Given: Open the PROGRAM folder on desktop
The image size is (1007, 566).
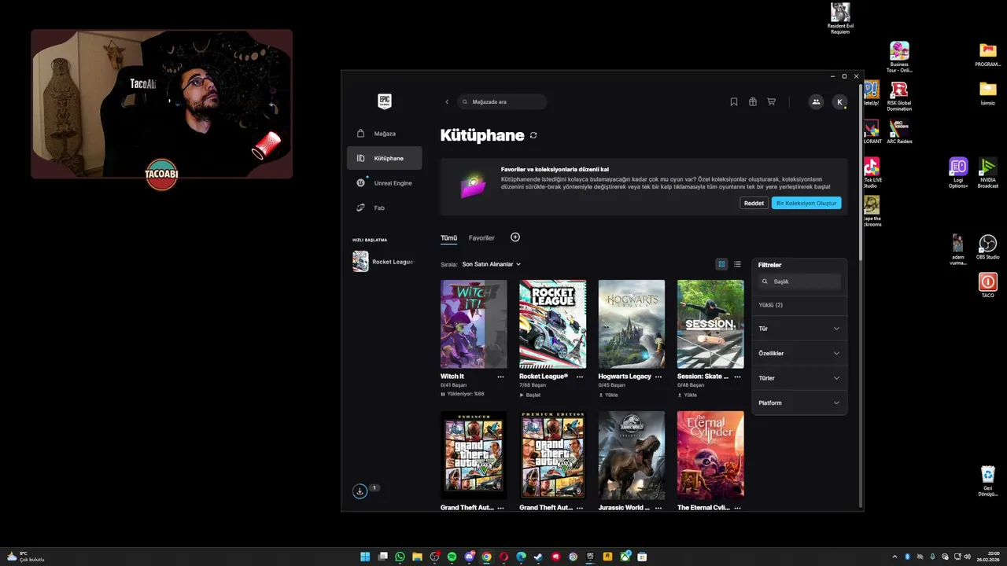Looking at the screenshot, I should 988,55.
